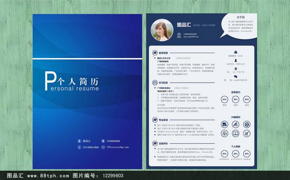The width and height of the screenshot is (290, 180).
Task: Click the hobby icon left of open book
Action: (224, 133)
